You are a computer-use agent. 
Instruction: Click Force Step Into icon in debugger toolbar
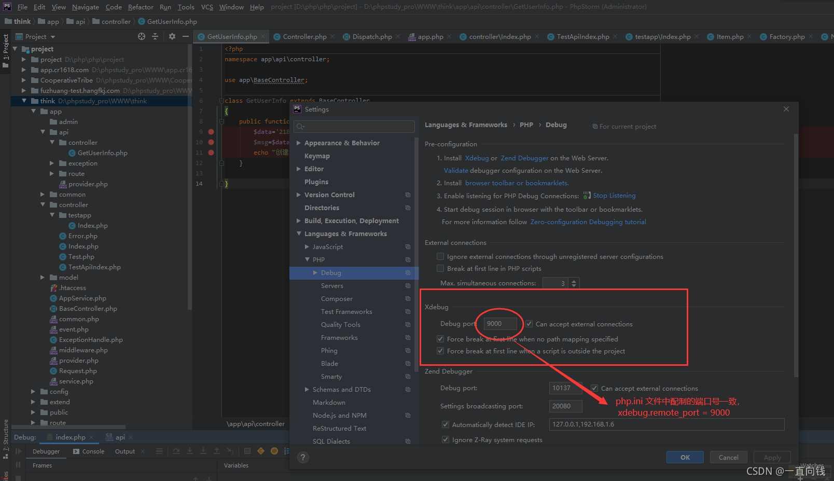203,451
